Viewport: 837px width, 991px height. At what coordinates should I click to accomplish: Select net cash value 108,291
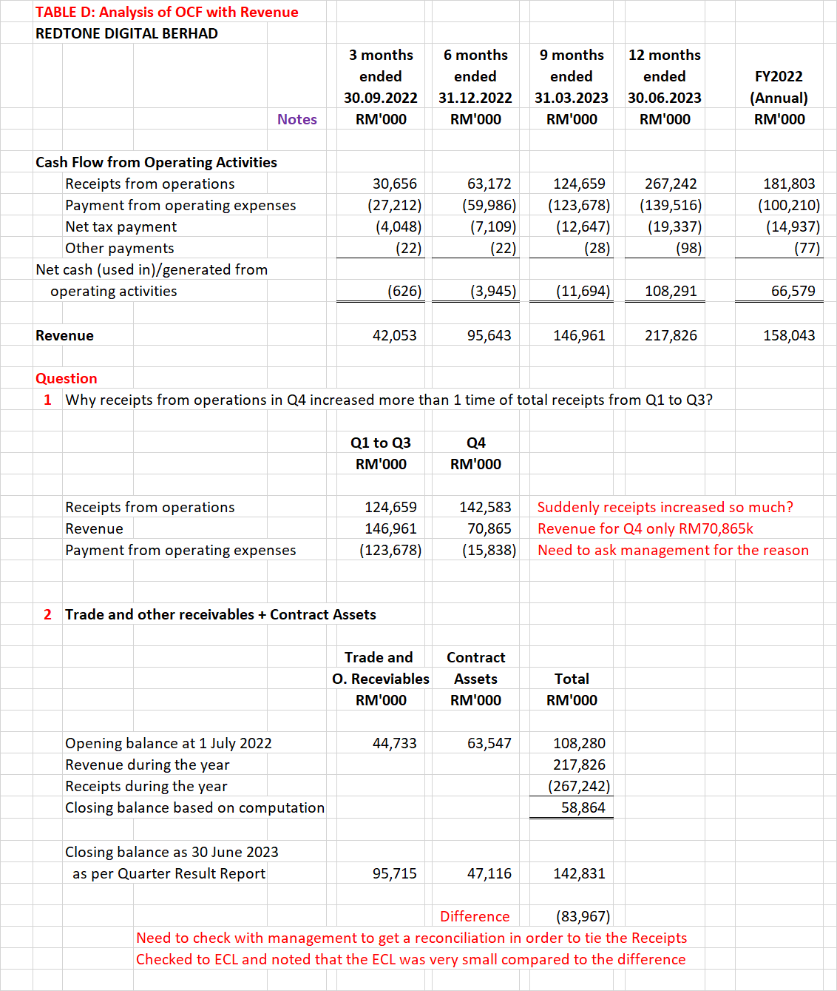pyautogui.click(x=671, y=291)
